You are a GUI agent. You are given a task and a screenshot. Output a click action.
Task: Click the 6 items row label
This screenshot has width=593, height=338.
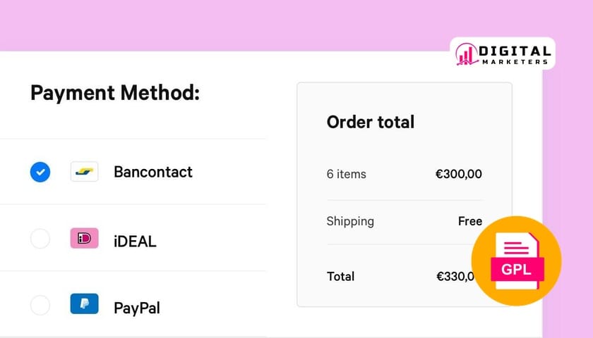(346, 174)
